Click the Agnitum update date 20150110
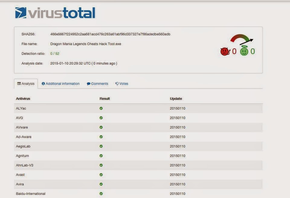 (178, 156)
